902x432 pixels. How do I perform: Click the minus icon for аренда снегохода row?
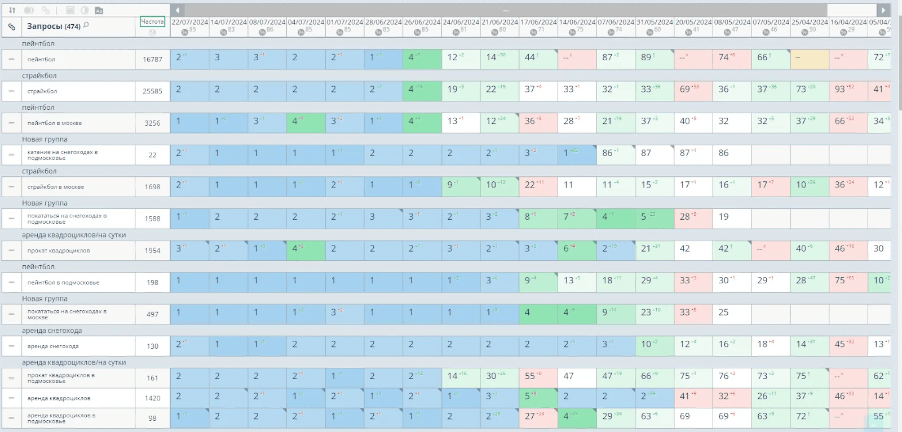click(11, 346)
